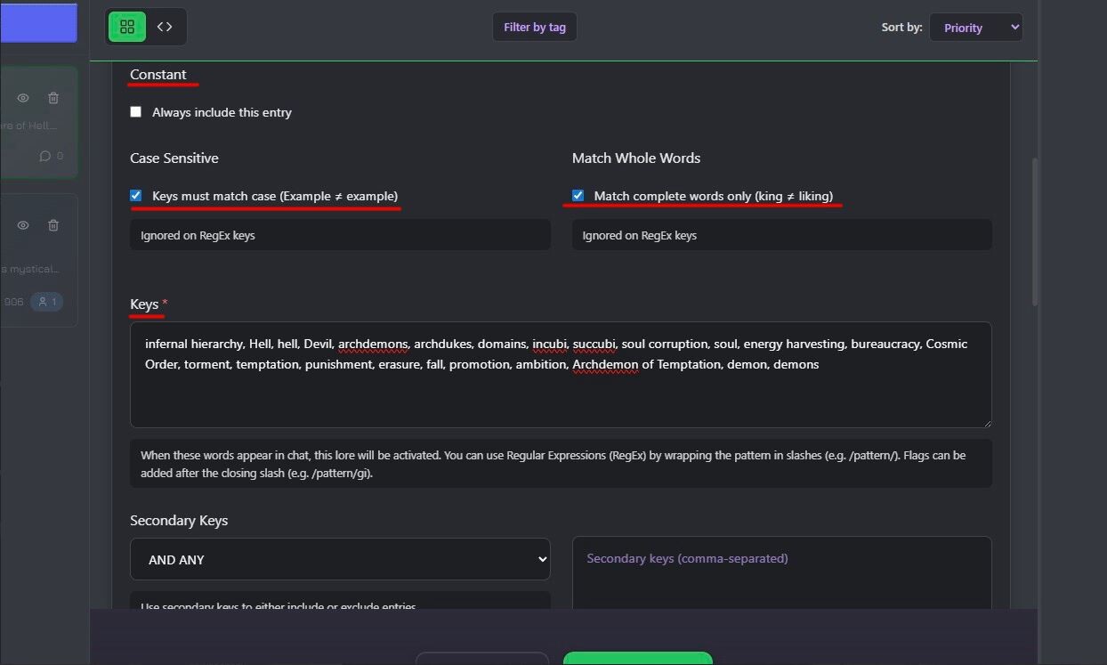Expand the AND ANY secondary keys dropdown
This screenshot has height=665, width=1107.
point(340,559)
